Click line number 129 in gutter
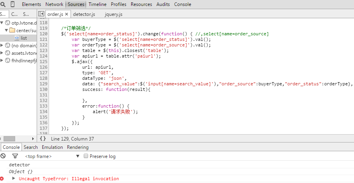 (x=43, y=84)
